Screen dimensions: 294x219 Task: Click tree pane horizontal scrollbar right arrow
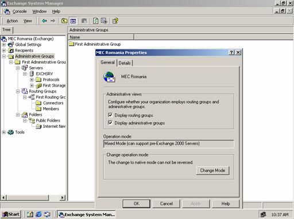click(63, 198)
